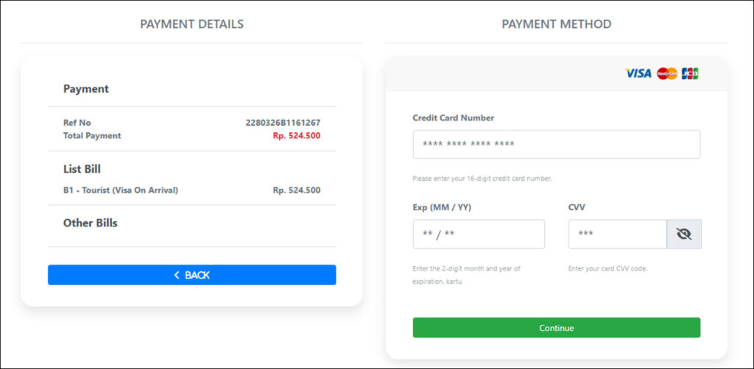The height and width of the screenshot is (369, 754).
Task: Click the Visa card logo
Action: (x=638, y=74)
